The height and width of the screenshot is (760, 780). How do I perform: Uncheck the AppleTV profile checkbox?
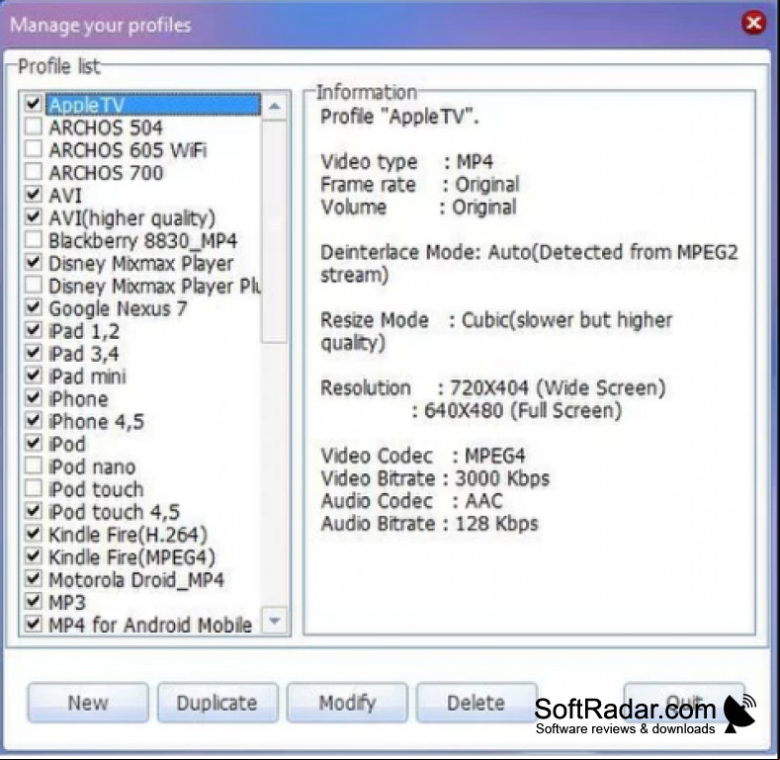pos(33,104)
